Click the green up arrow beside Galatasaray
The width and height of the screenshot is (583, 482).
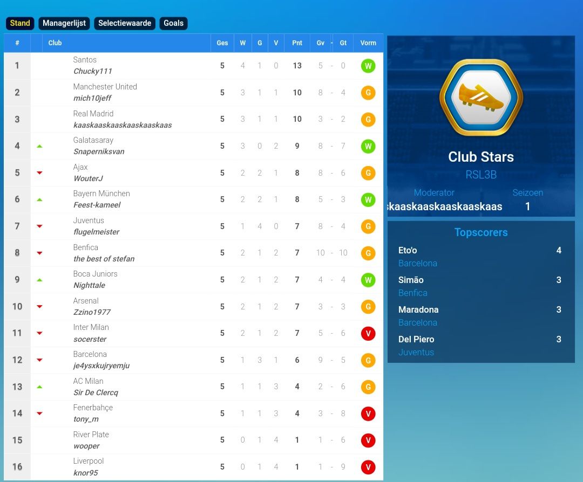(x=39, y=146)
